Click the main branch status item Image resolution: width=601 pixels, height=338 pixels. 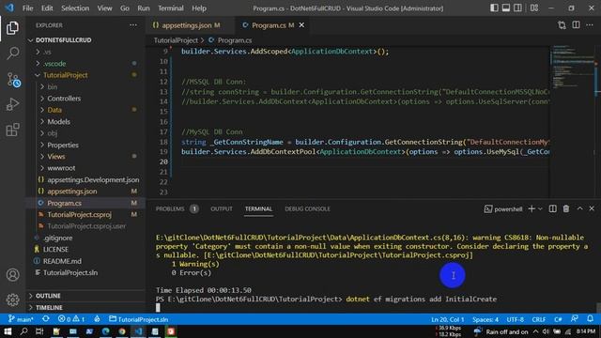point(21,319)
